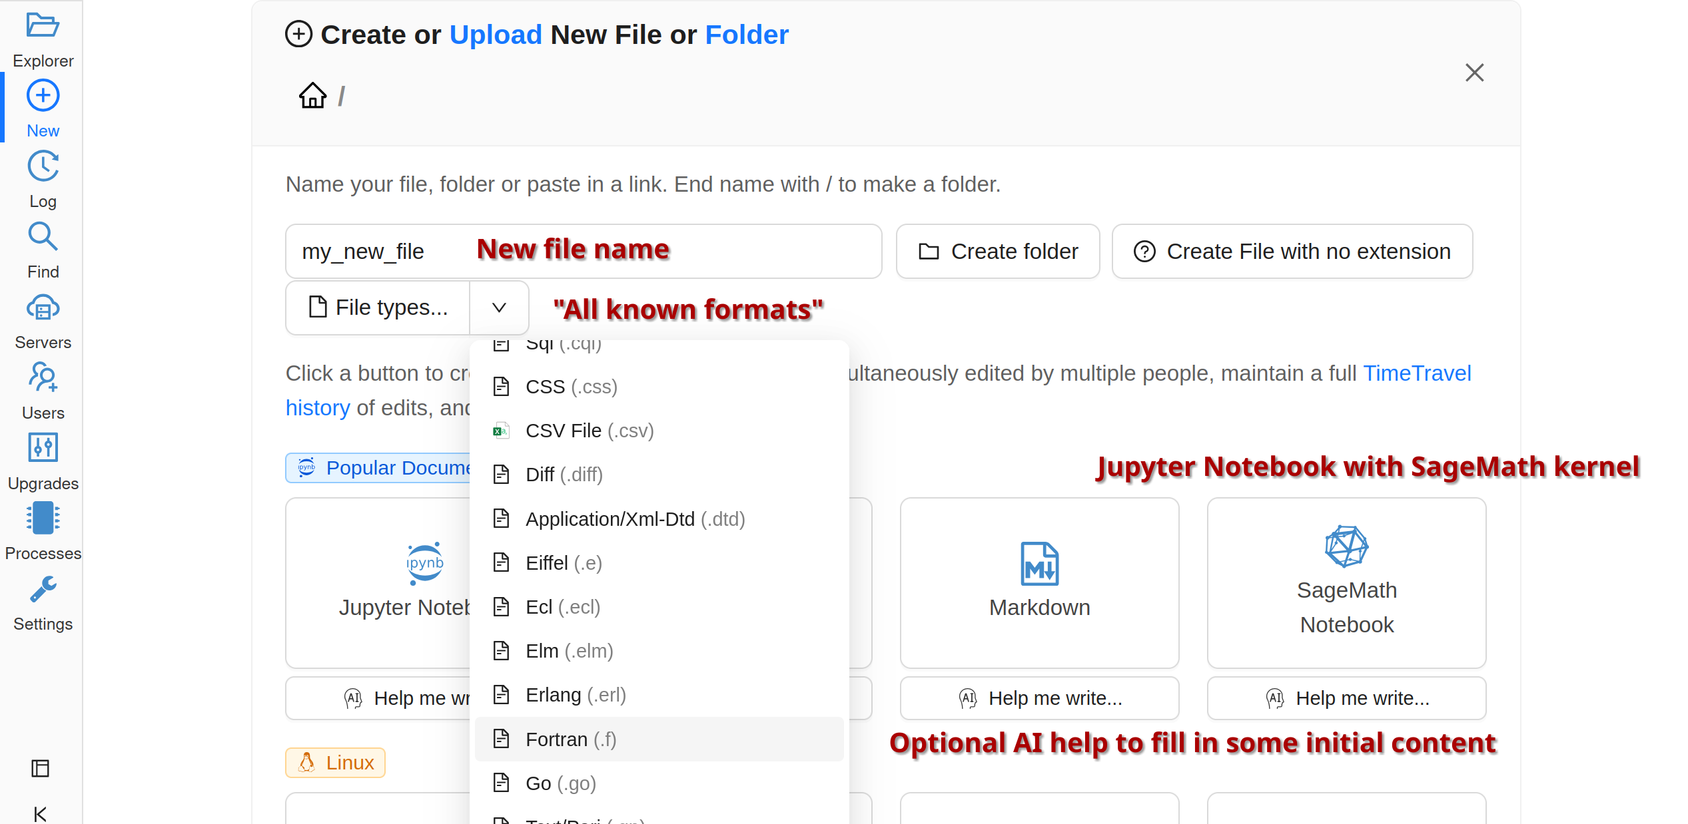
Task: Open Users panel icon
Action: coord(43,378)
